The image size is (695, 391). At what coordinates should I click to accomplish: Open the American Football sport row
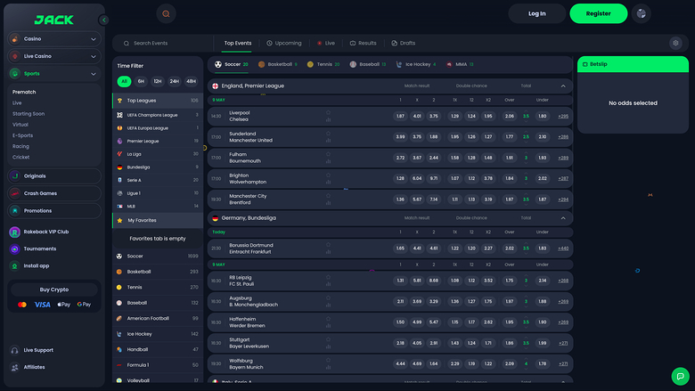158,318
